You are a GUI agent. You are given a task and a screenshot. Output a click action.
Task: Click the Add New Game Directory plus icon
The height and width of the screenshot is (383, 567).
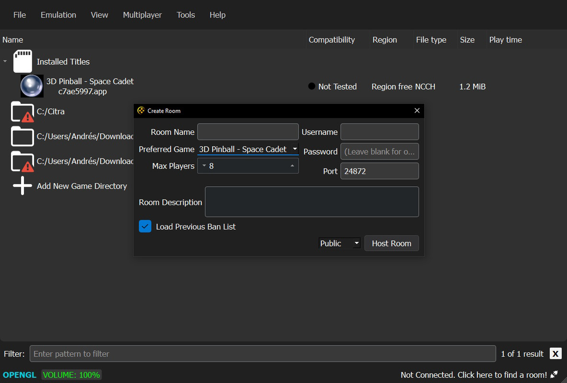coord(23,186)
